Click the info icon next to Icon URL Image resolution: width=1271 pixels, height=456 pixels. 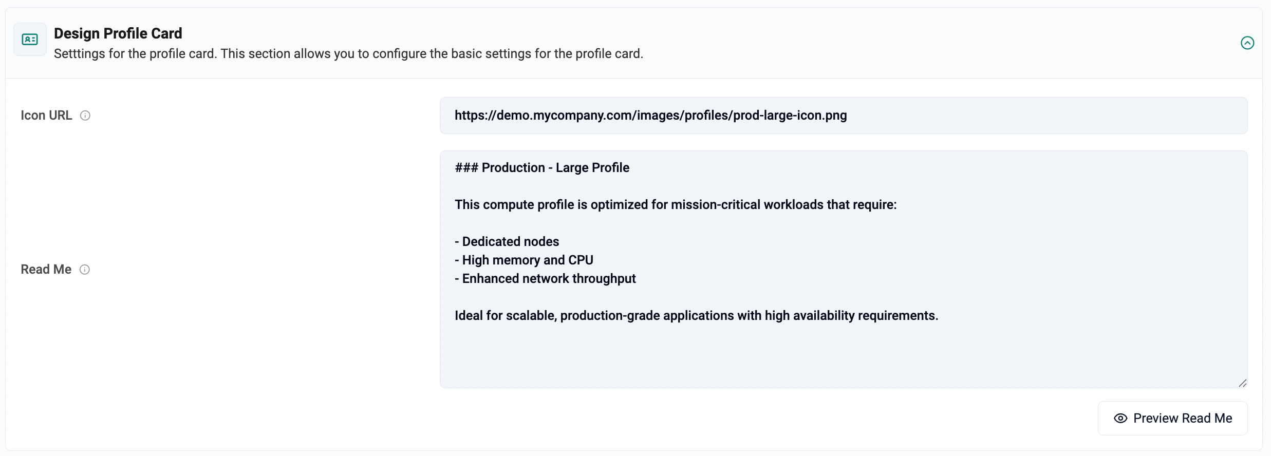tap(85, 116)
